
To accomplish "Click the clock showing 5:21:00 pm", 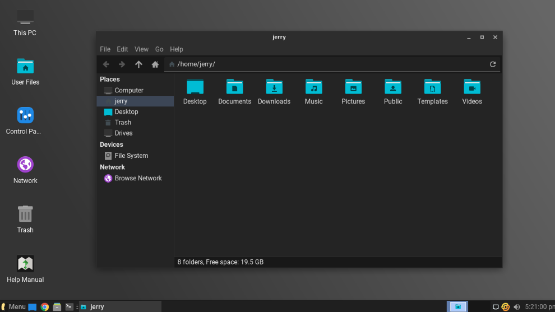I will point(540,307).
